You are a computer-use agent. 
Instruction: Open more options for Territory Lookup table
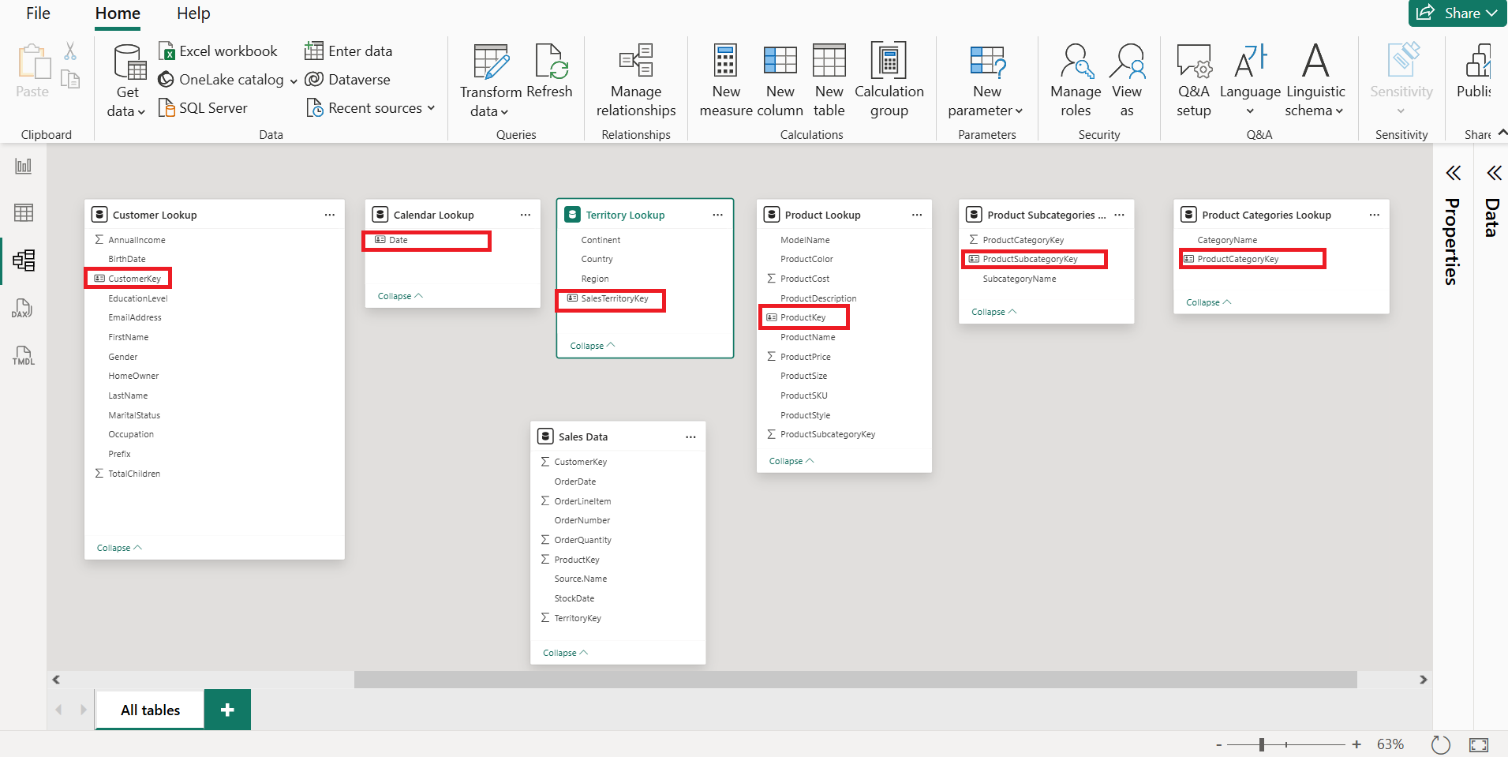pyautogui.click(x=717, y=215)
